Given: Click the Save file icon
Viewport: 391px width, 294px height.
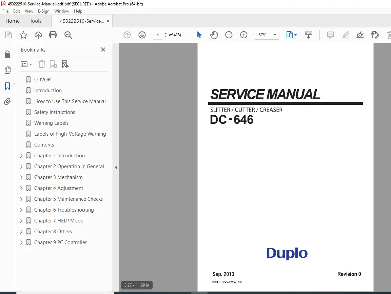Looking at the screenshot, I should pos(8,35).
